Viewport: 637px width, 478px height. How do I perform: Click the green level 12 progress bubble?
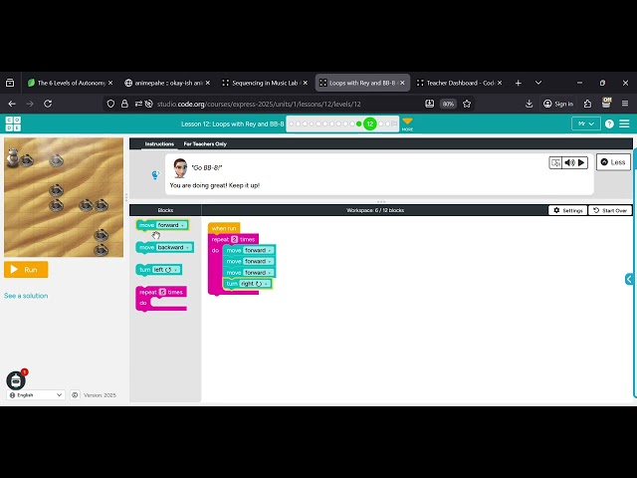370,123
